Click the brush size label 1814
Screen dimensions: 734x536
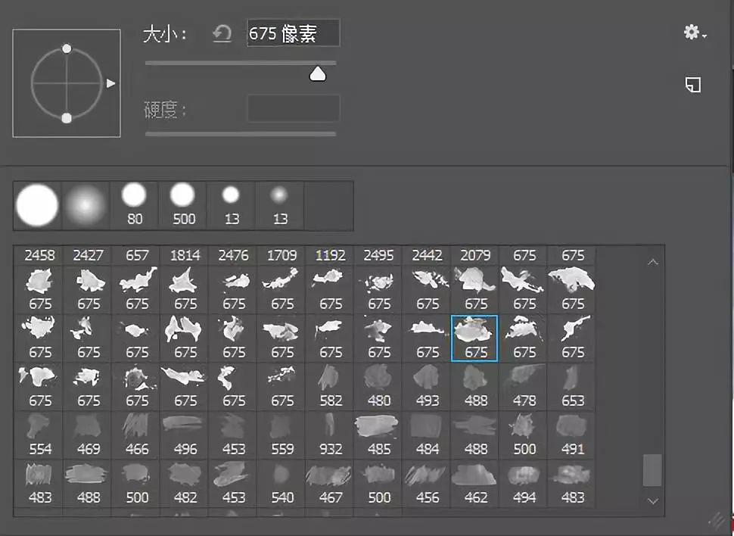[185, 255]
